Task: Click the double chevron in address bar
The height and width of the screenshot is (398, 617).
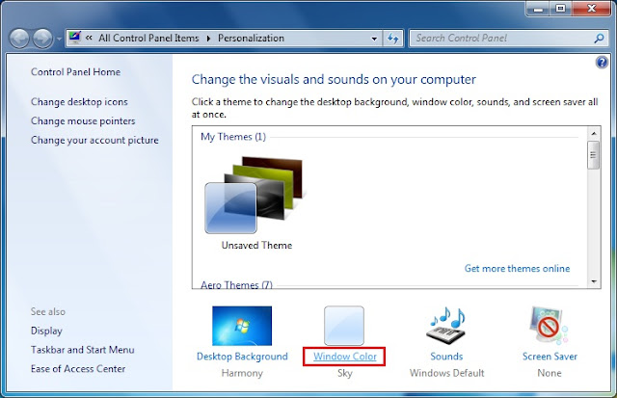Action: tap(89, 38)
